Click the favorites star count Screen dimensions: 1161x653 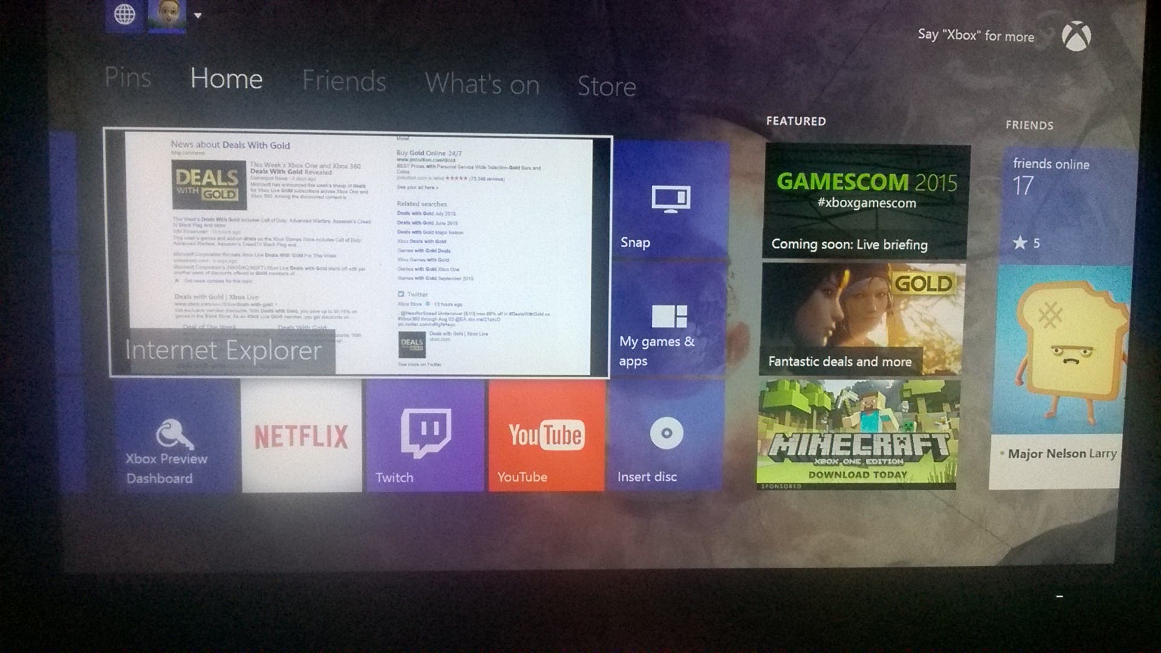1027,243
